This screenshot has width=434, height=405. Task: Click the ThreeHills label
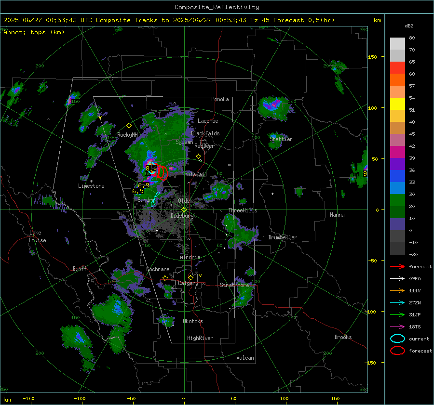(243, 210)
